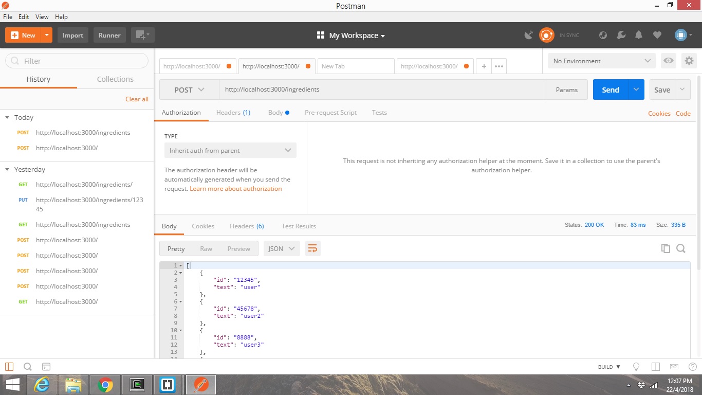Switch to the Collections sidebar tab
The width and height of the screenshot is (702, 395).
coord(115,79)
